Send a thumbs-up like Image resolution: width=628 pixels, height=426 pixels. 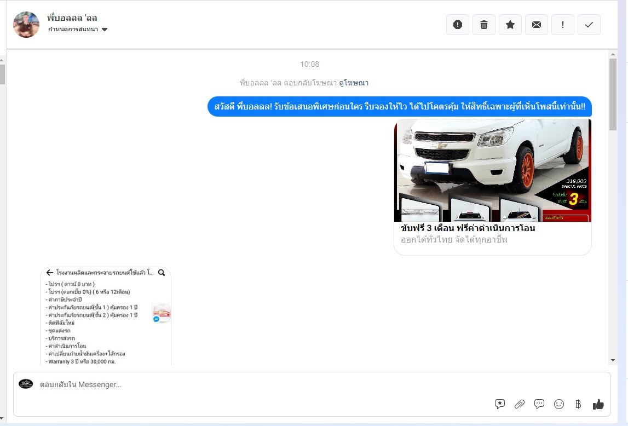tap(598, 404)
